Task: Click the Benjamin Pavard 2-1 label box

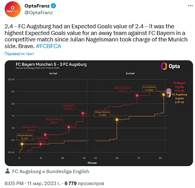Action: click(x=30, y=128)
